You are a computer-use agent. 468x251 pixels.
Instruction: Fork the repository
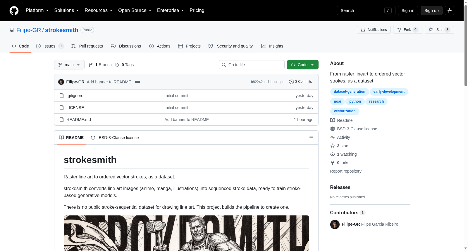[x=407, y=30]
